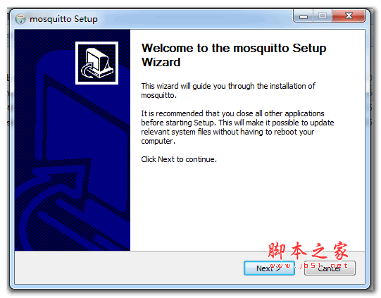Viewport: 381px width, 298px height.
Task: Click the computer installer logo icon
Action: (x=96, y=63)
